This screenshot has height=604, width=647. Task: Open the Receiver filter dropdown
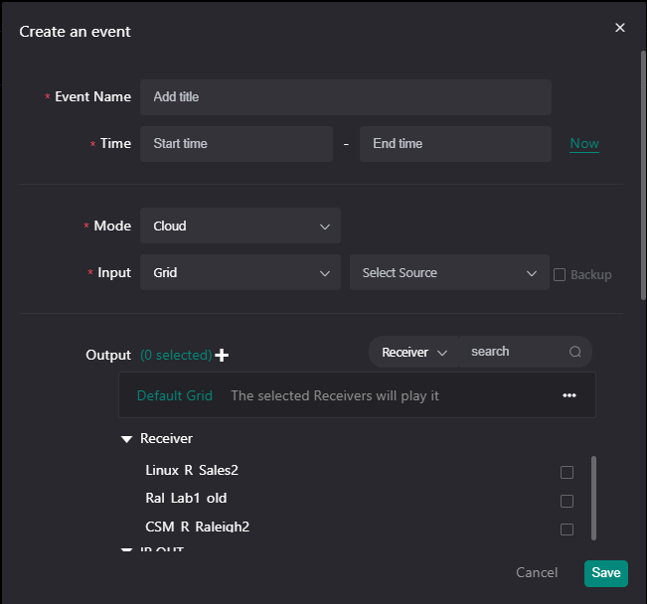pyautogui.click(x=413, y=352)
